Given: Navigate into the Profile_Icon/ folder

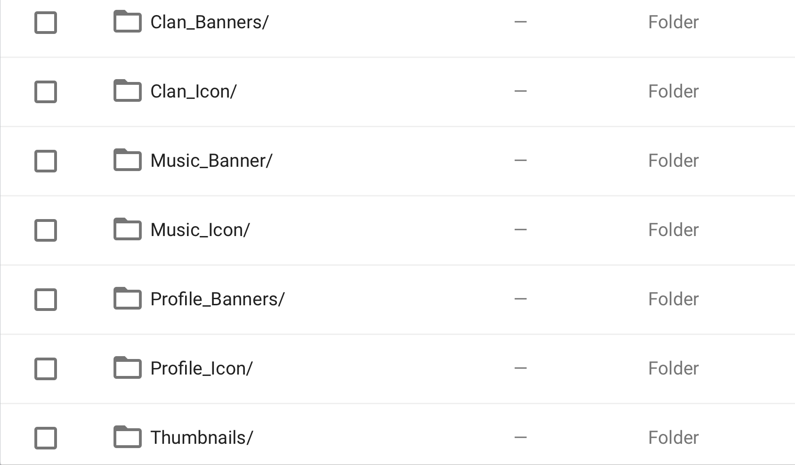Looking at the screenshot, I should pyautogui.click(x=201, y=368).
